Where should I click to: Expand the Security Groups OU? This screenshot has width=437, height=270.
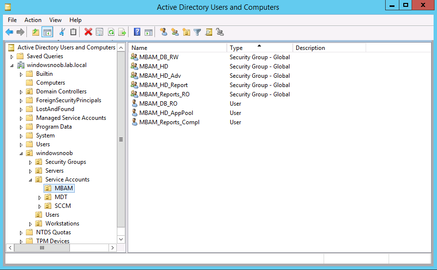coord(30,162)
